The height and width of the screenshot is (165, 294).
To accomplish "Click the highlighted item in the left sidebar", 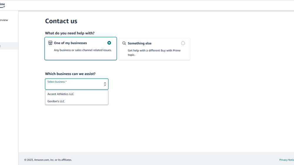I will pos(9,46).
